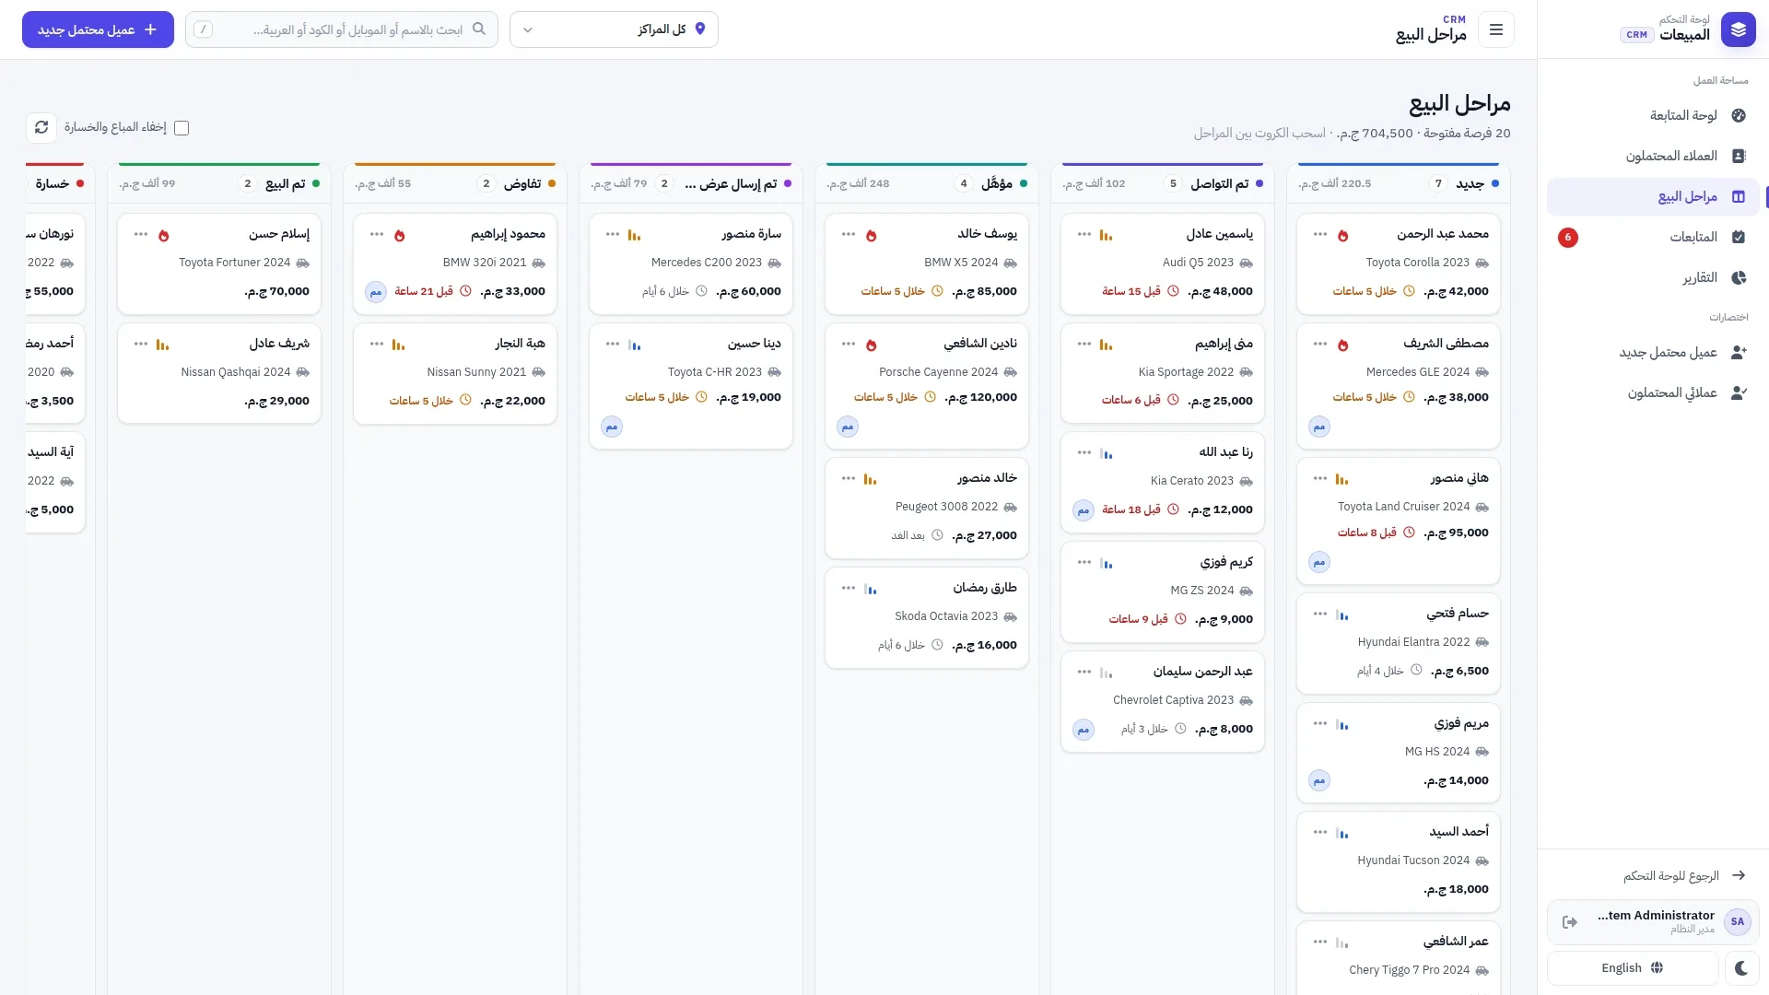The image size is (1769, 995).
Task: Click the SA user avatar
Action: [x=1738, y=922]
